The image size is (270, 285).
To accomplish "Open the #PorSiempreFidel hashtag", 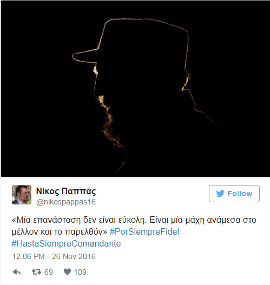I will 144,232.
